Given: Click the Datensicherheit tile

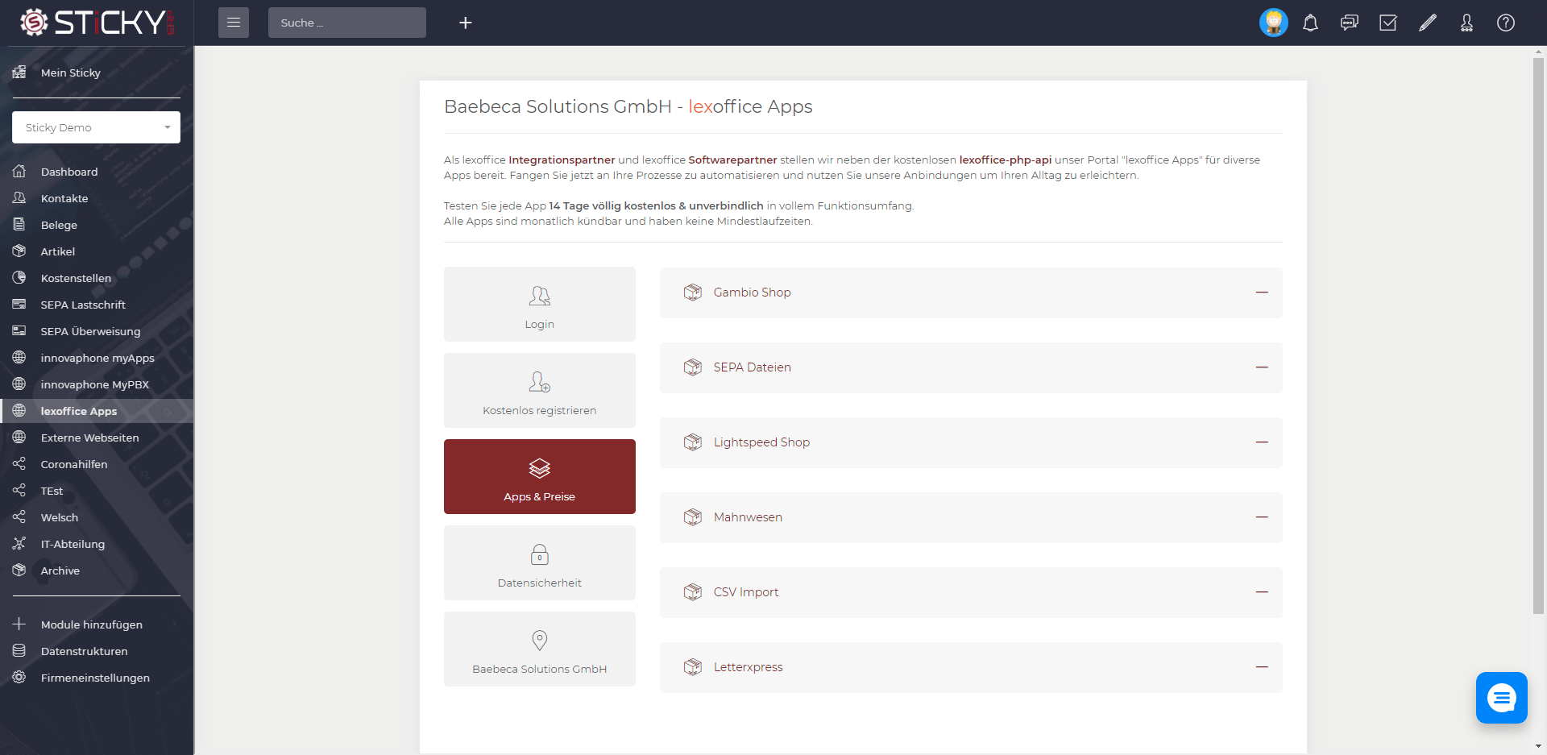Looking at the screenshot, I should point(540,563).
